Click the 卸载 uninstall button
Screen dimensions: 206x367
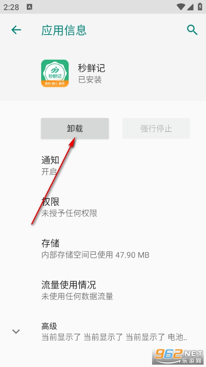point(75,128)
